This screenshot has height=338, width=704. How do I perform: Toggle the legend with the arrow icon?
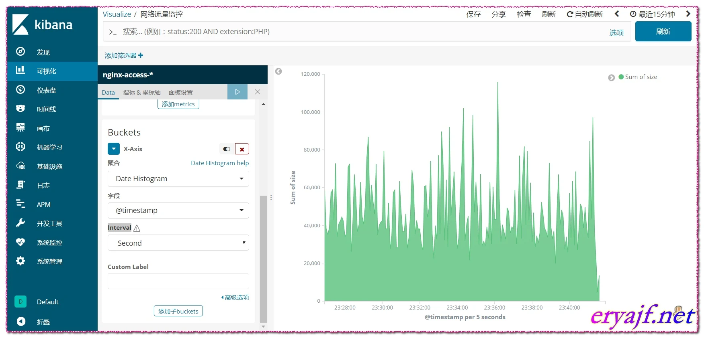[x=611, y=77]
